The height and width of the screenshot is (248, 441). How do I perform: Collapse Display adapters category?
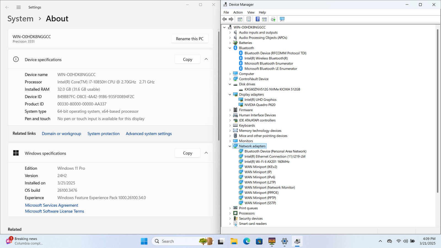(230, 95)
